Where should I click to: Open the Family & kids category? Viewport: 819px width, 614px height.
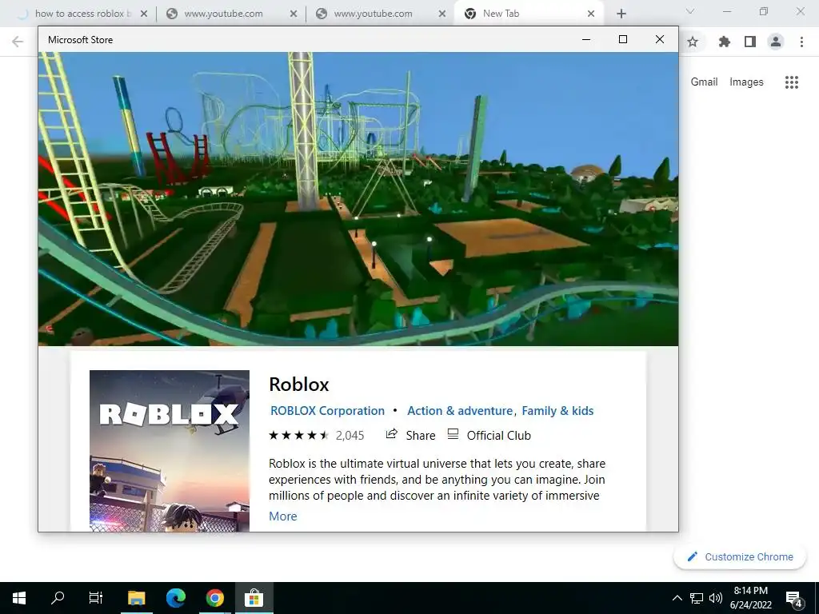click(557, 411)
